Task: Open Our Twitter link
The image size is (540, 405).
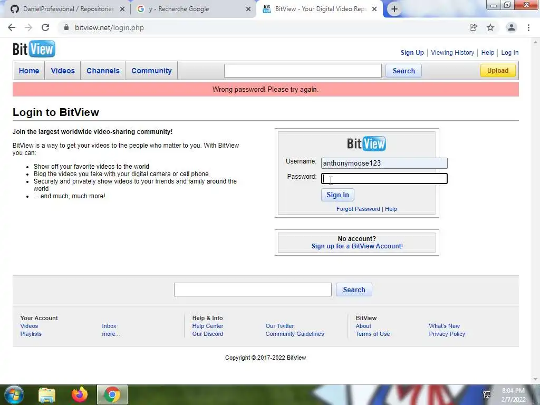Action: tap(279, 326)
